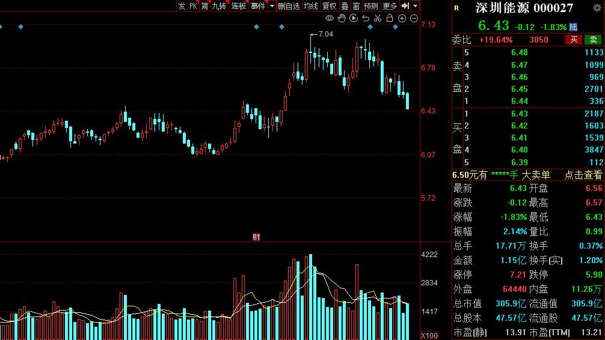605x340 pixels.
Task: Expand the 更多 menu
Action: [x=390, y=6]
